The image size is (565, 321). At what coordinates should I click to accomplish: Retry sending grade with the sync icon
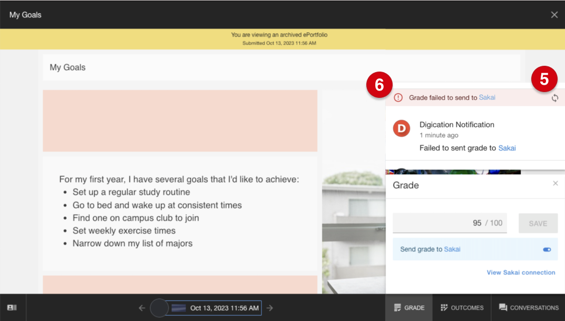(x=554, y=97)
